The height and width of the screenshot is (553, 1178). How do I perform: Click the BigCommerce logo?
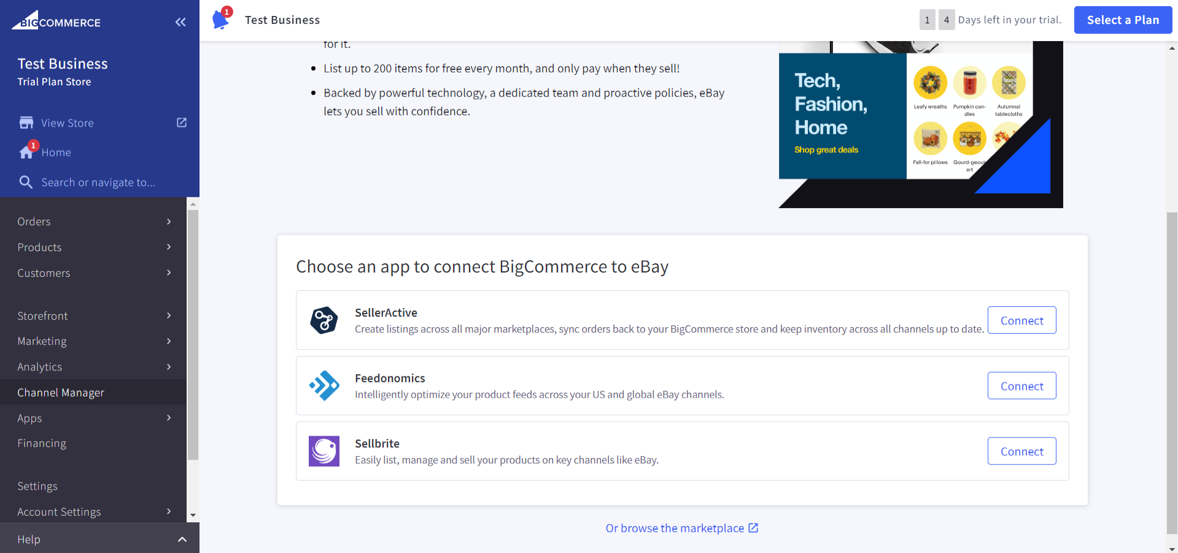(56, 20)
